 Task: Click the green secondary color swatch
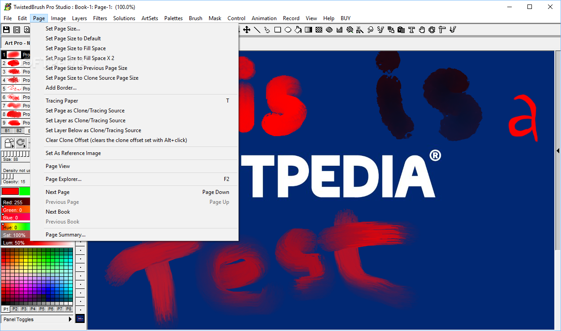tap(25, 191)
